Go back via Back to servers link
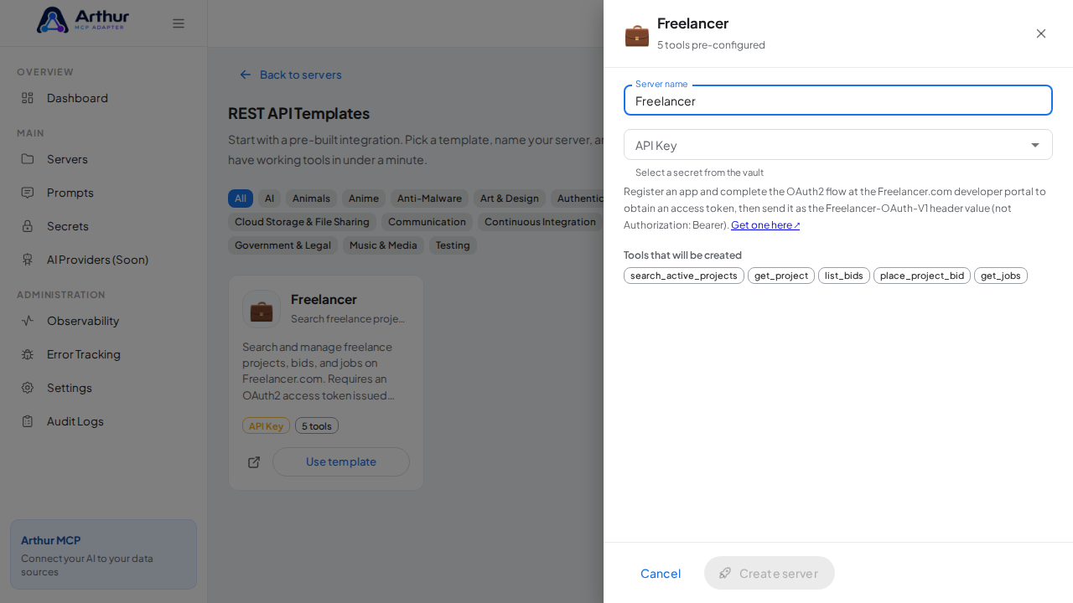Image resolution: width=1073 pixels, height=603 pixels. click(291, 75)
